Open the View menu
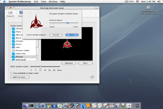 (43, 2)
